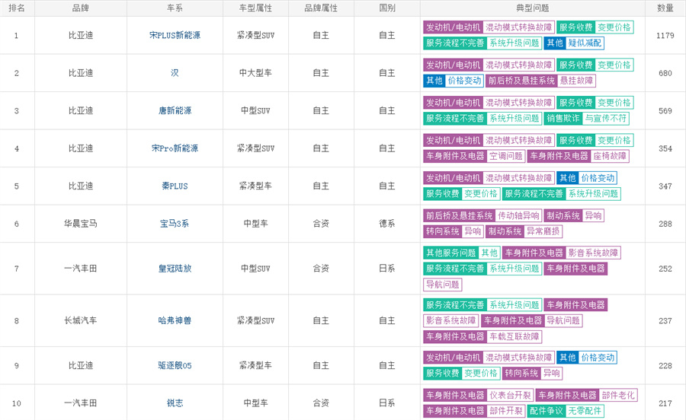Image resolution: width=686 pixels, height=420 pixels.
Task: Open the 宋PLUS新能源 car series link
Action: 175,35
